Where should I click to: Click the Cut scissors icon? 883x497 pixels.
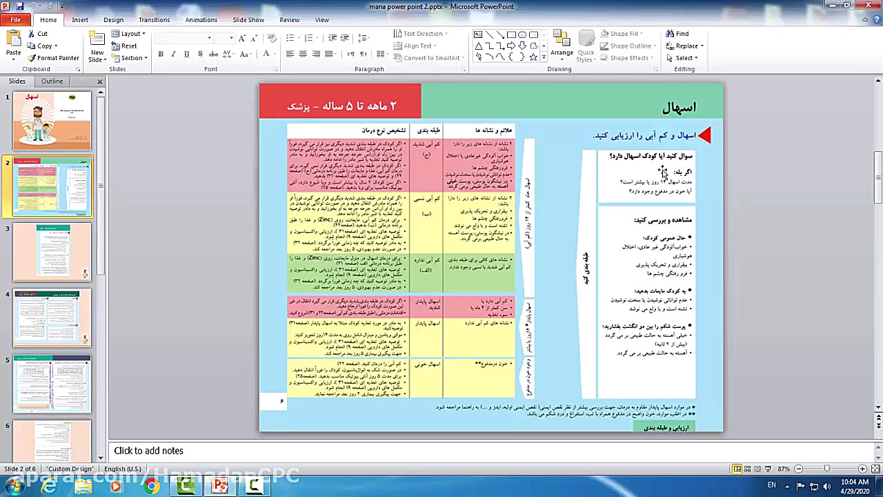(x=32, y=34)
